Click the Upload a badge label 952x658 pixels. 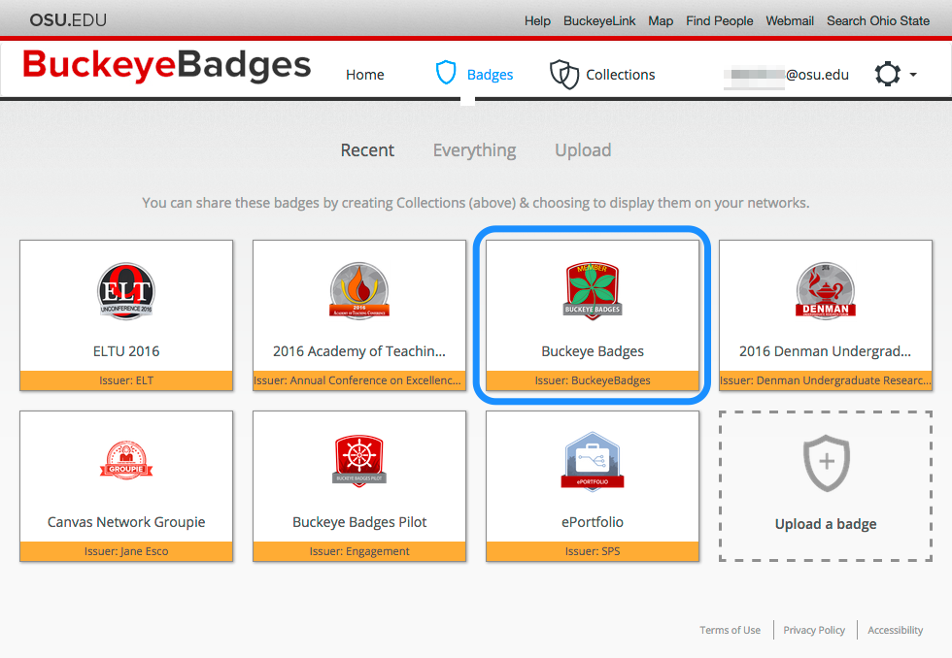click(x=826, y=524)
